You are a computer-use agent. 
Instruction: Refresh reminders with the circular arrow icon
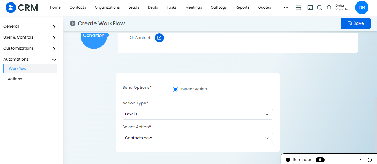[370, 160]
